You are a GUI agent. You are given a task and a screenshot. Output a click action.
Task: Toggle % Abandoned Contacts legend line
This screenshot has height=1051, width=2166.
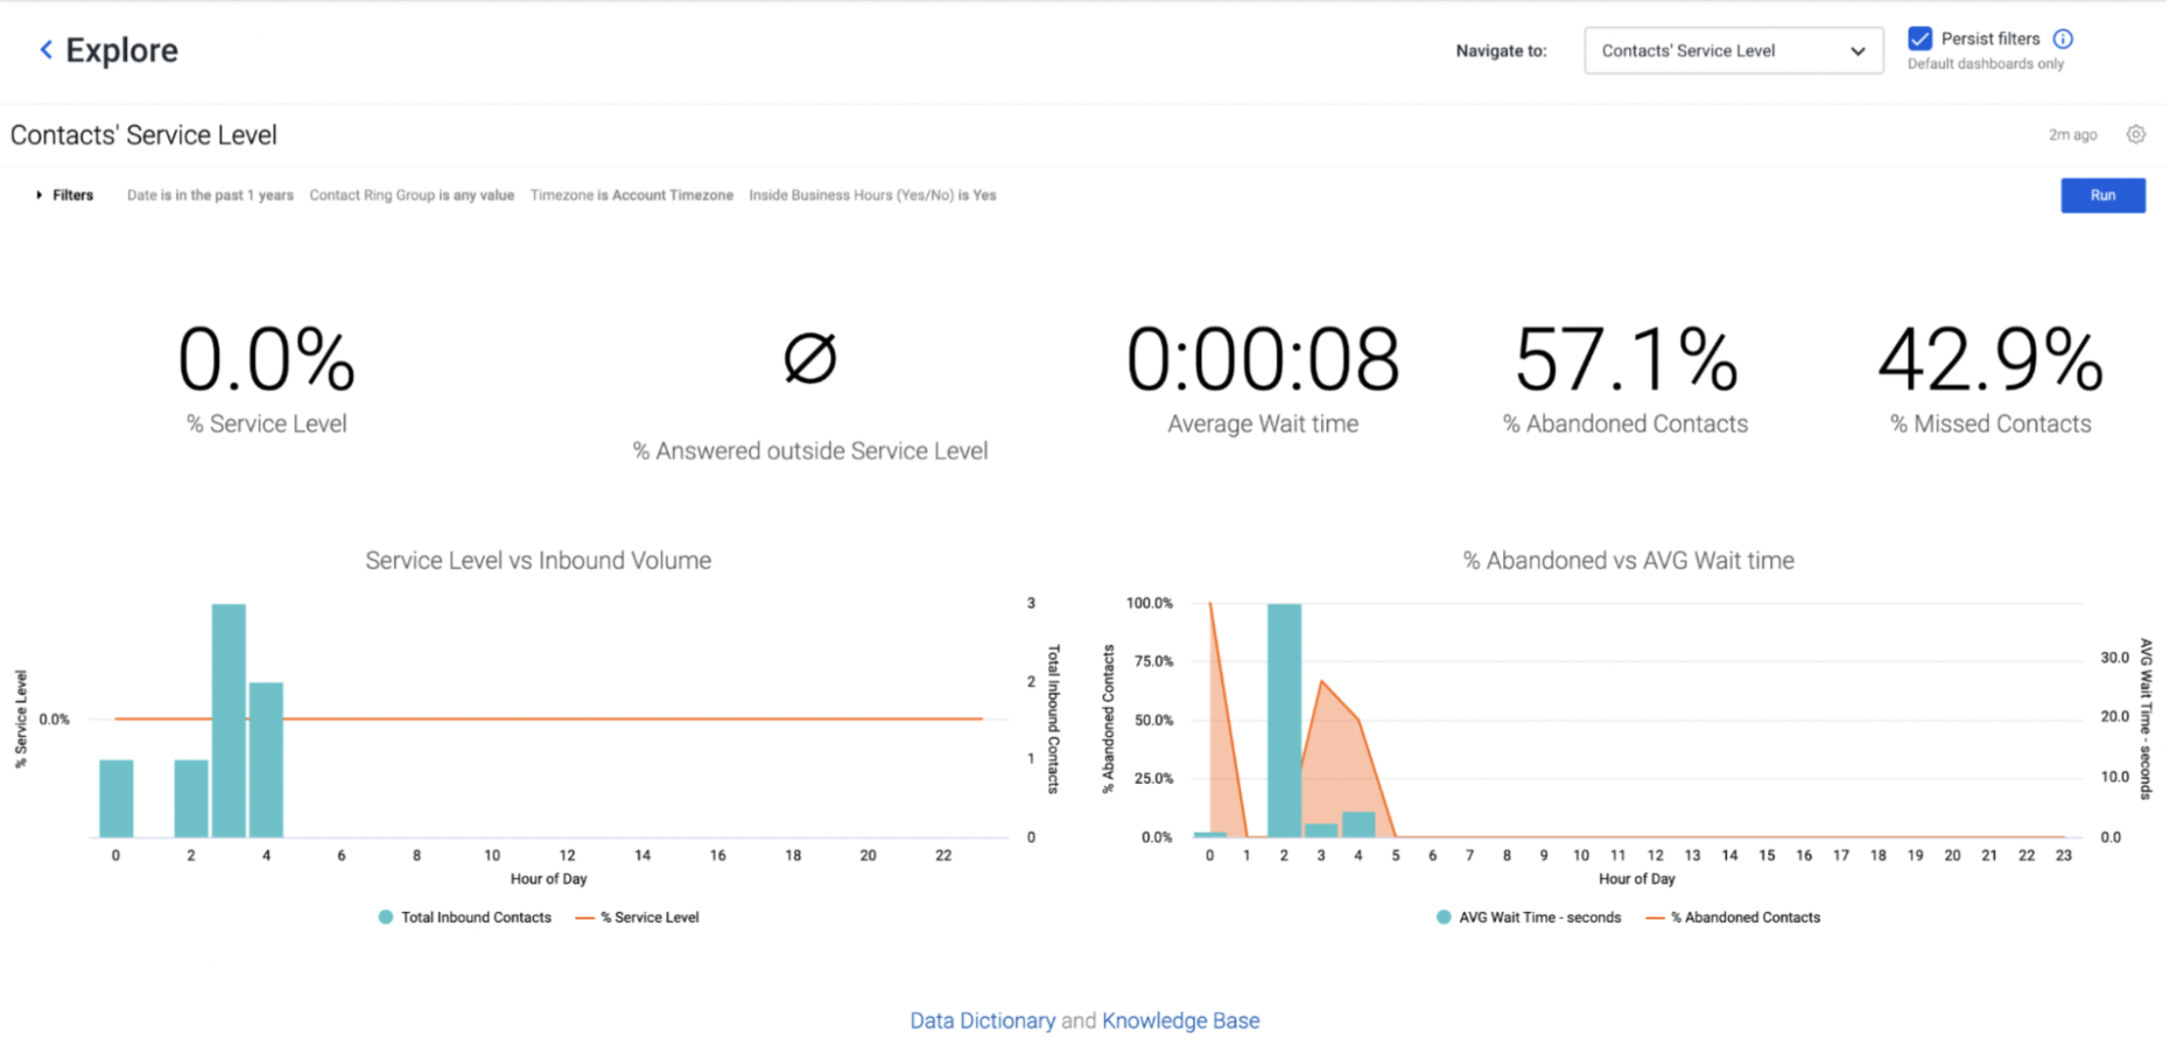point(1656,917)
